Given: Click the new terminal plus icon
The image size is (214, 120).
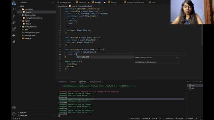Looking at the screenshot, I should (x=188, y=82).
